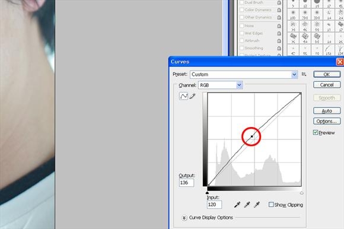Screen dimensions: 344x229
Task: Expand Curve Display Options
Action: [x=184, y=218]
